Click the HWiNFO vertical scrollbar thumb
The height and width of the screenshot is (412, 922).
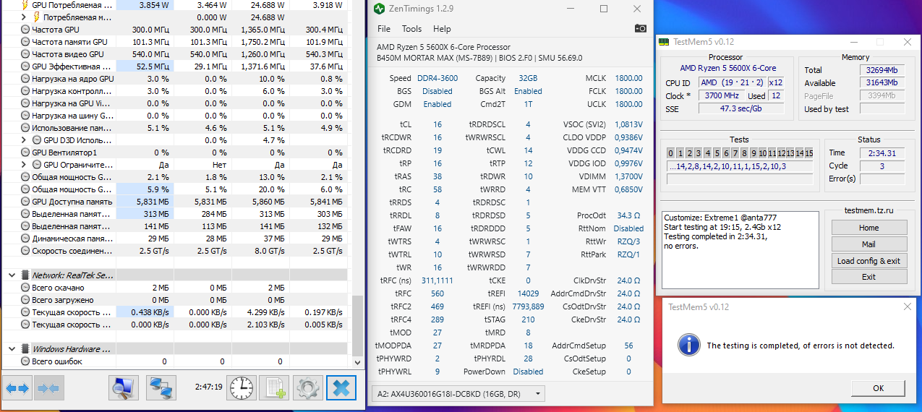coord(357,324)
